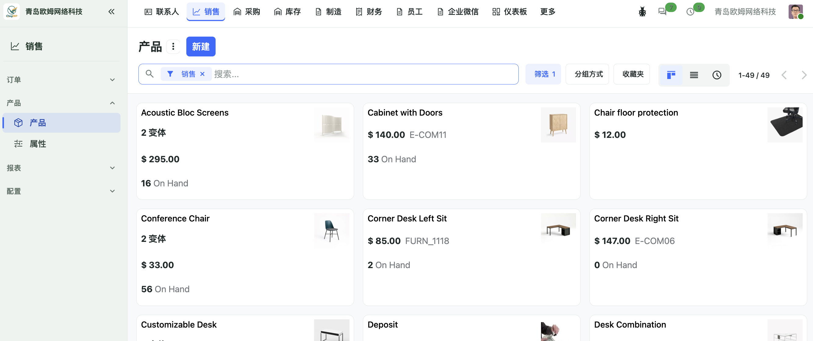The height and width of the screenshot is (341, 813).
Task: Click the QingERP company logo
Action: pyautogui.click(x=12, y=12)
